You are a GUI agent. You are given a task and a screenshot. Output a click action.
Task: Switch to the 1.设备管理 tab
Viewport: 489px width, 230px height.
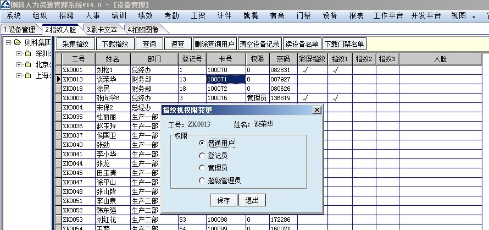coord(19,30)
